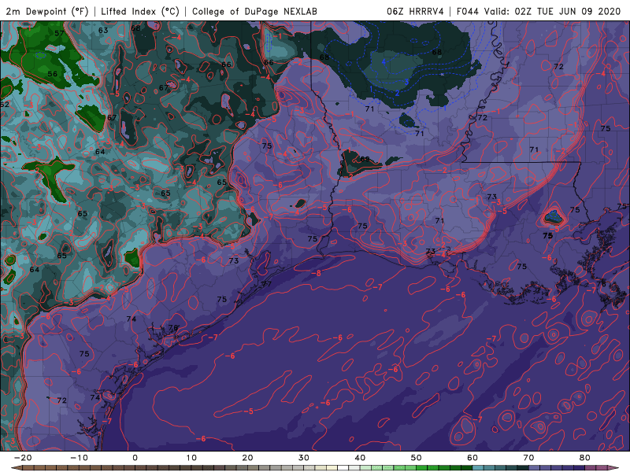Click the 60 label on the color scale

(472, 458)
